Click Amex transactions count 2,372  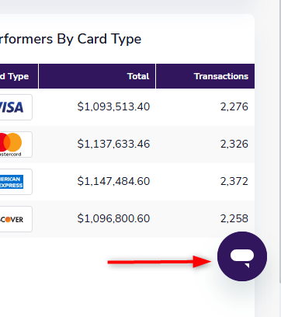(x=234, y=181)
